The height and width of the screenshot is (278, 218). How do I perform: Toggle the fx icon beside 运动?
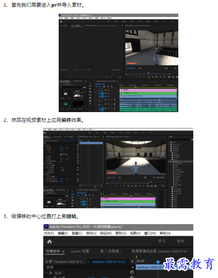click(50, 273)
